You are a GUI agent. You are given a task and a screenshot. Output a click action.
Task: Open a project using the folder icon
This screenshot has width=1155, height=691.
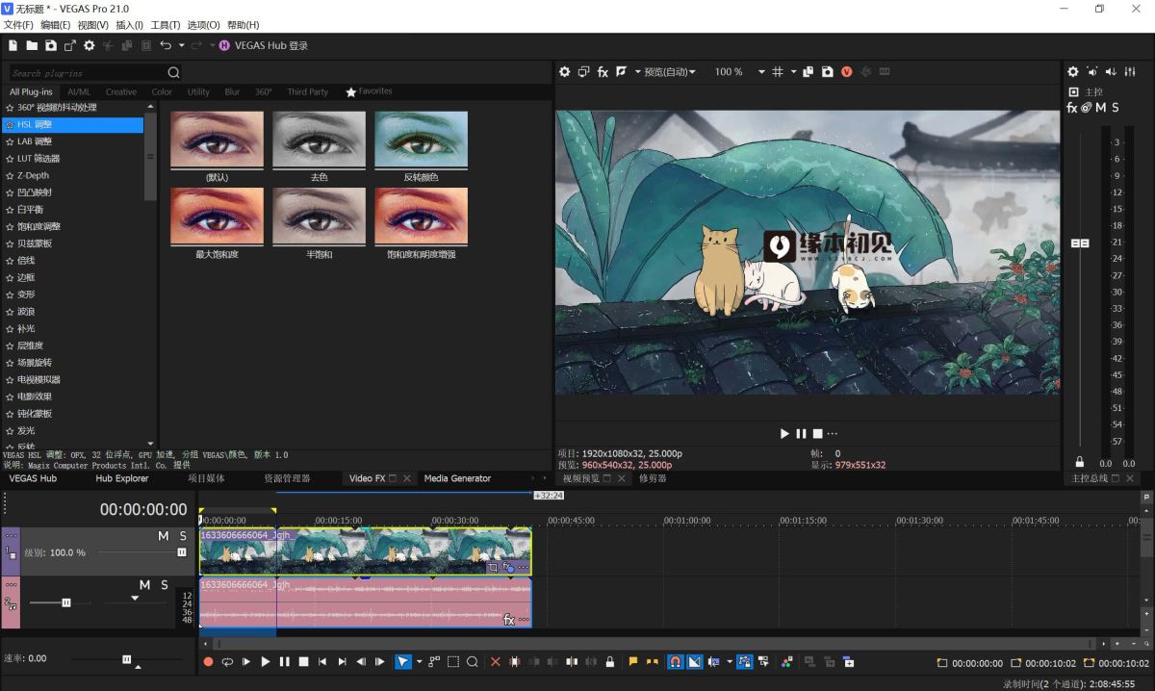click(x=32, y=45)
